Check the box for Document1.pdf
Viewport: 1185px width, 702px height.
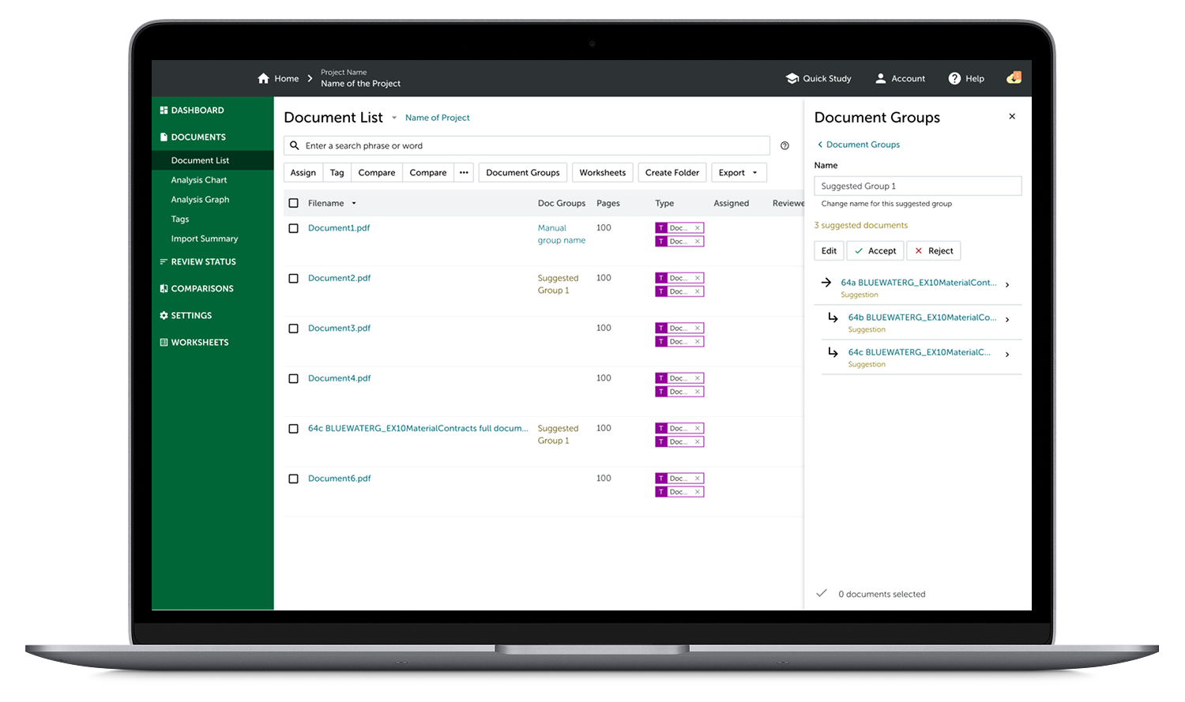[x=294, y=228]
